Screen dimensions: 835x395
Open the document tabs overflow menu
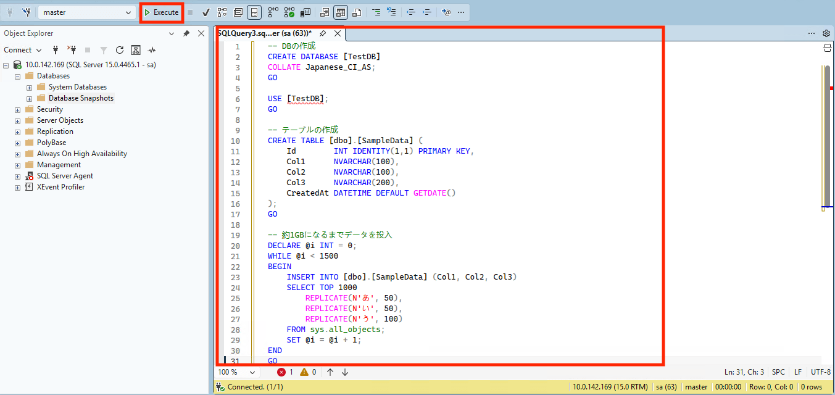pos(812,33)
